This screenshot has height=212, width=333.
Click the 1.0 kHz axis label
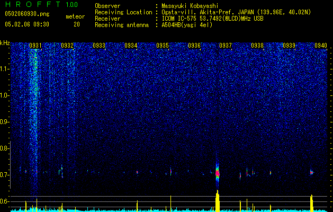(x=5, y=96)
